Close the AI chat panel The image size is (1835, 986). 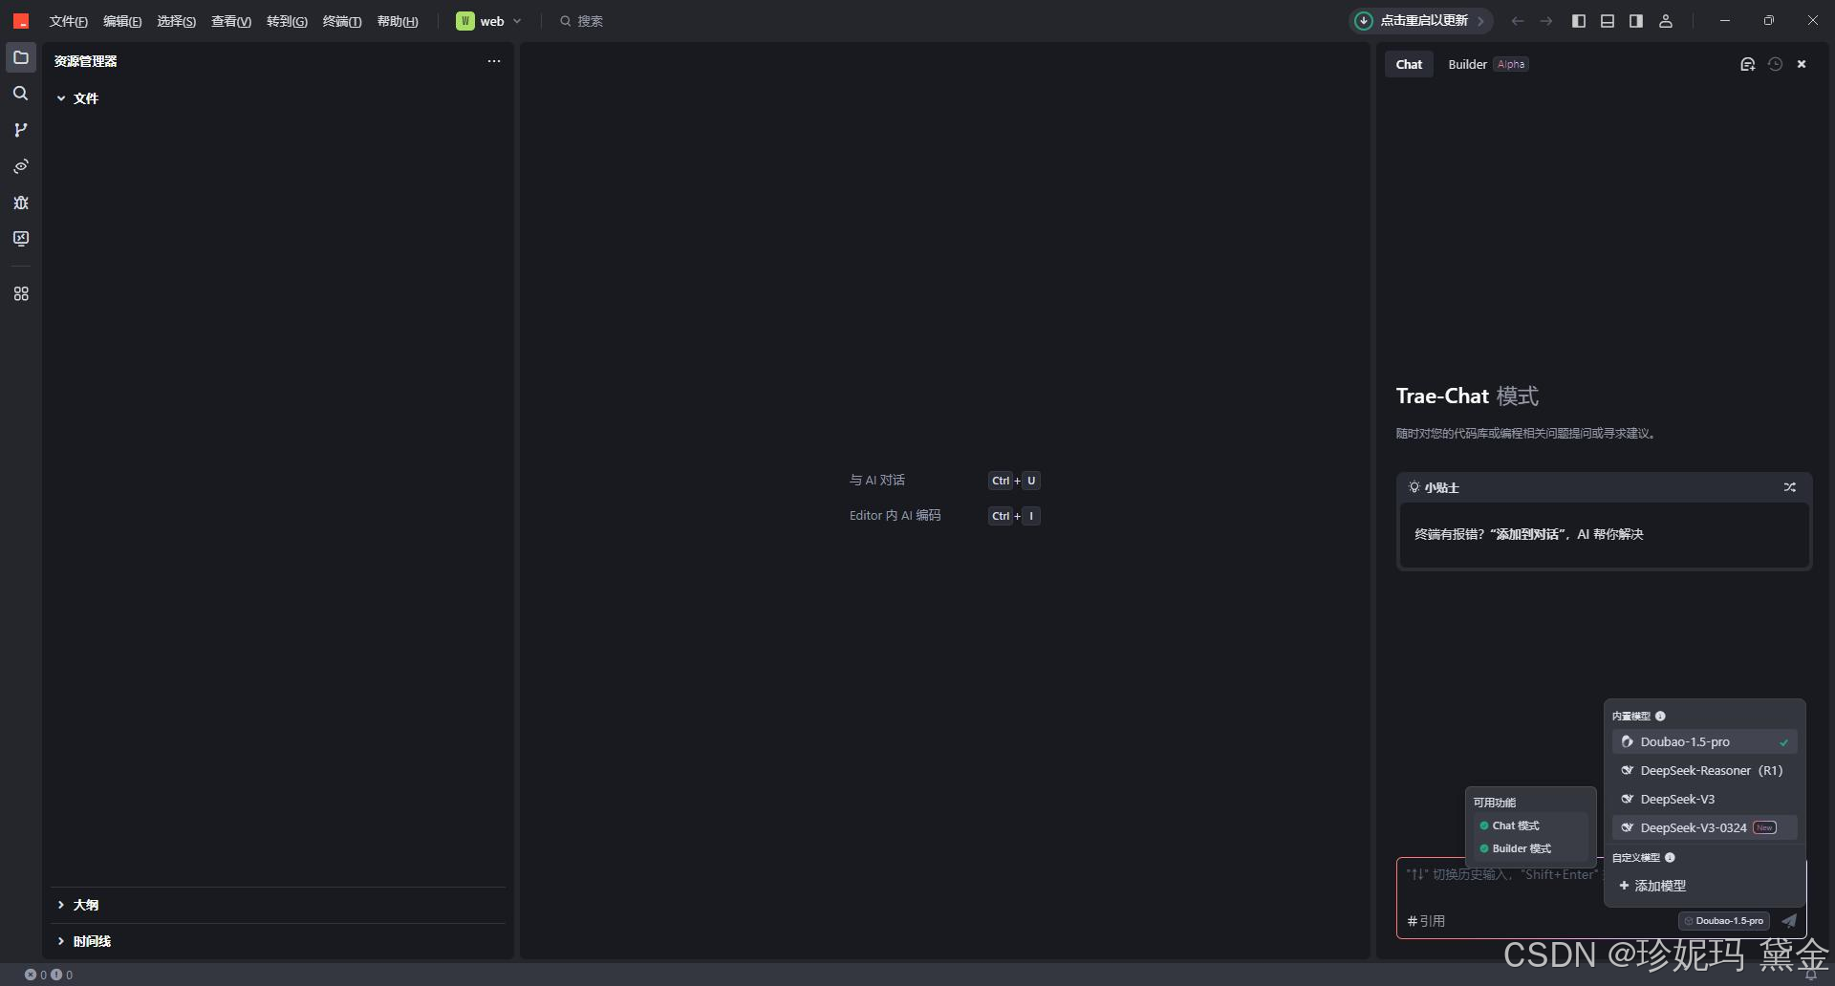(1802, 64)
